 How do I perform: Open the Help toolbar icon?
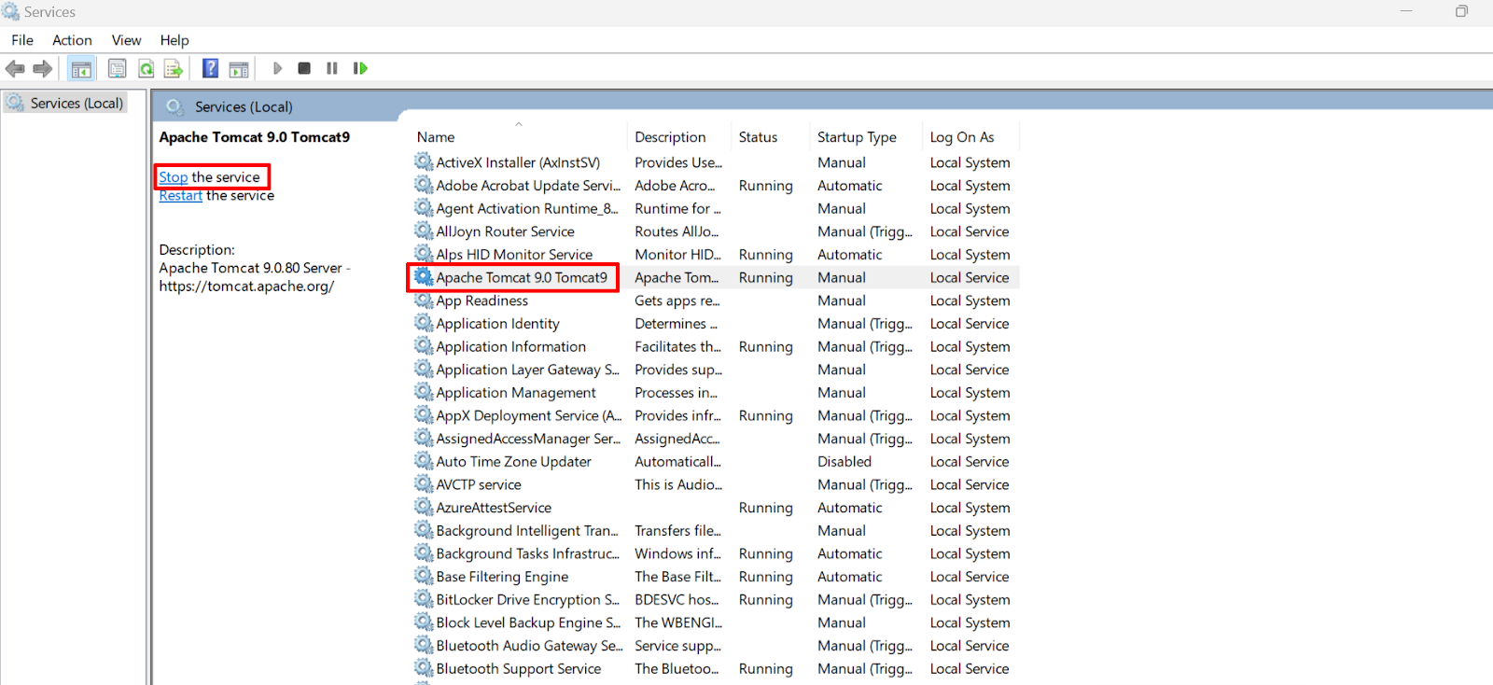pyautogui.click(x=211, y=68)
